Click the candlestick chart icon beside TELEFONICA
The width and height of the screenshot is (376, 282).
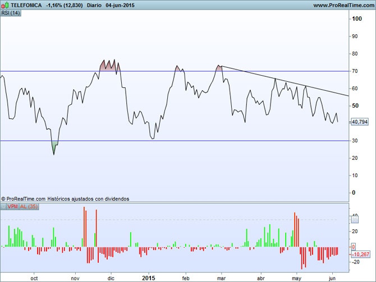(5, 5)
